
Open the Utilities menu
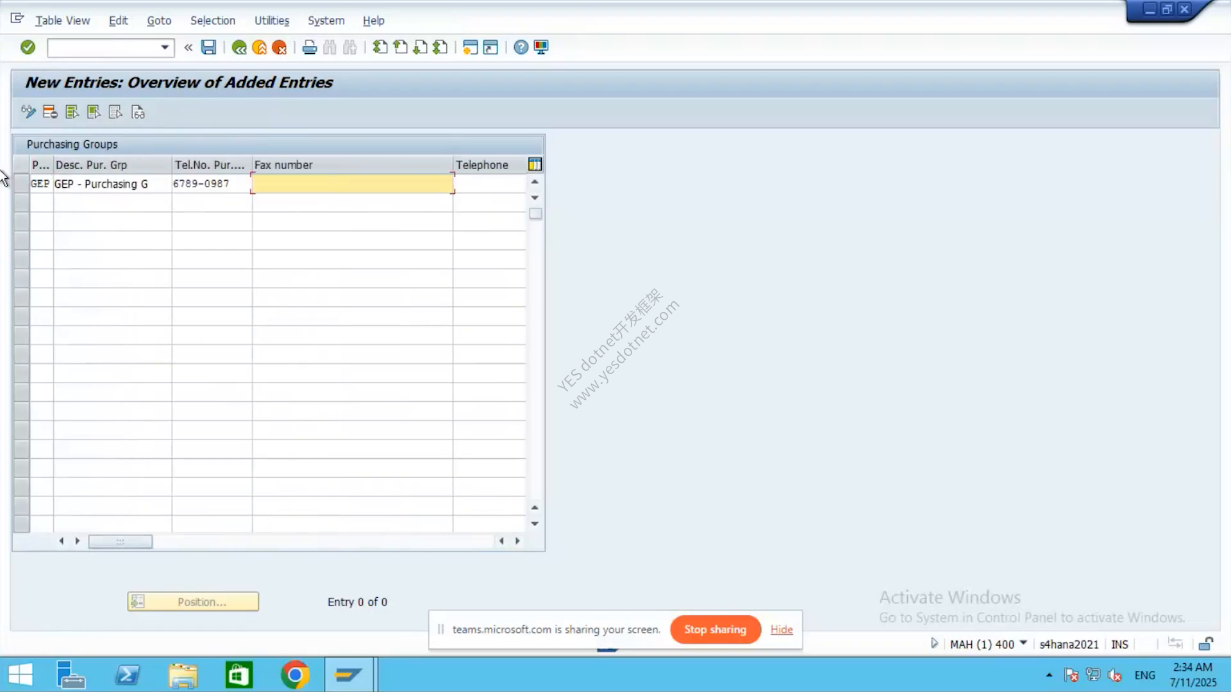(x=272, y=21)
